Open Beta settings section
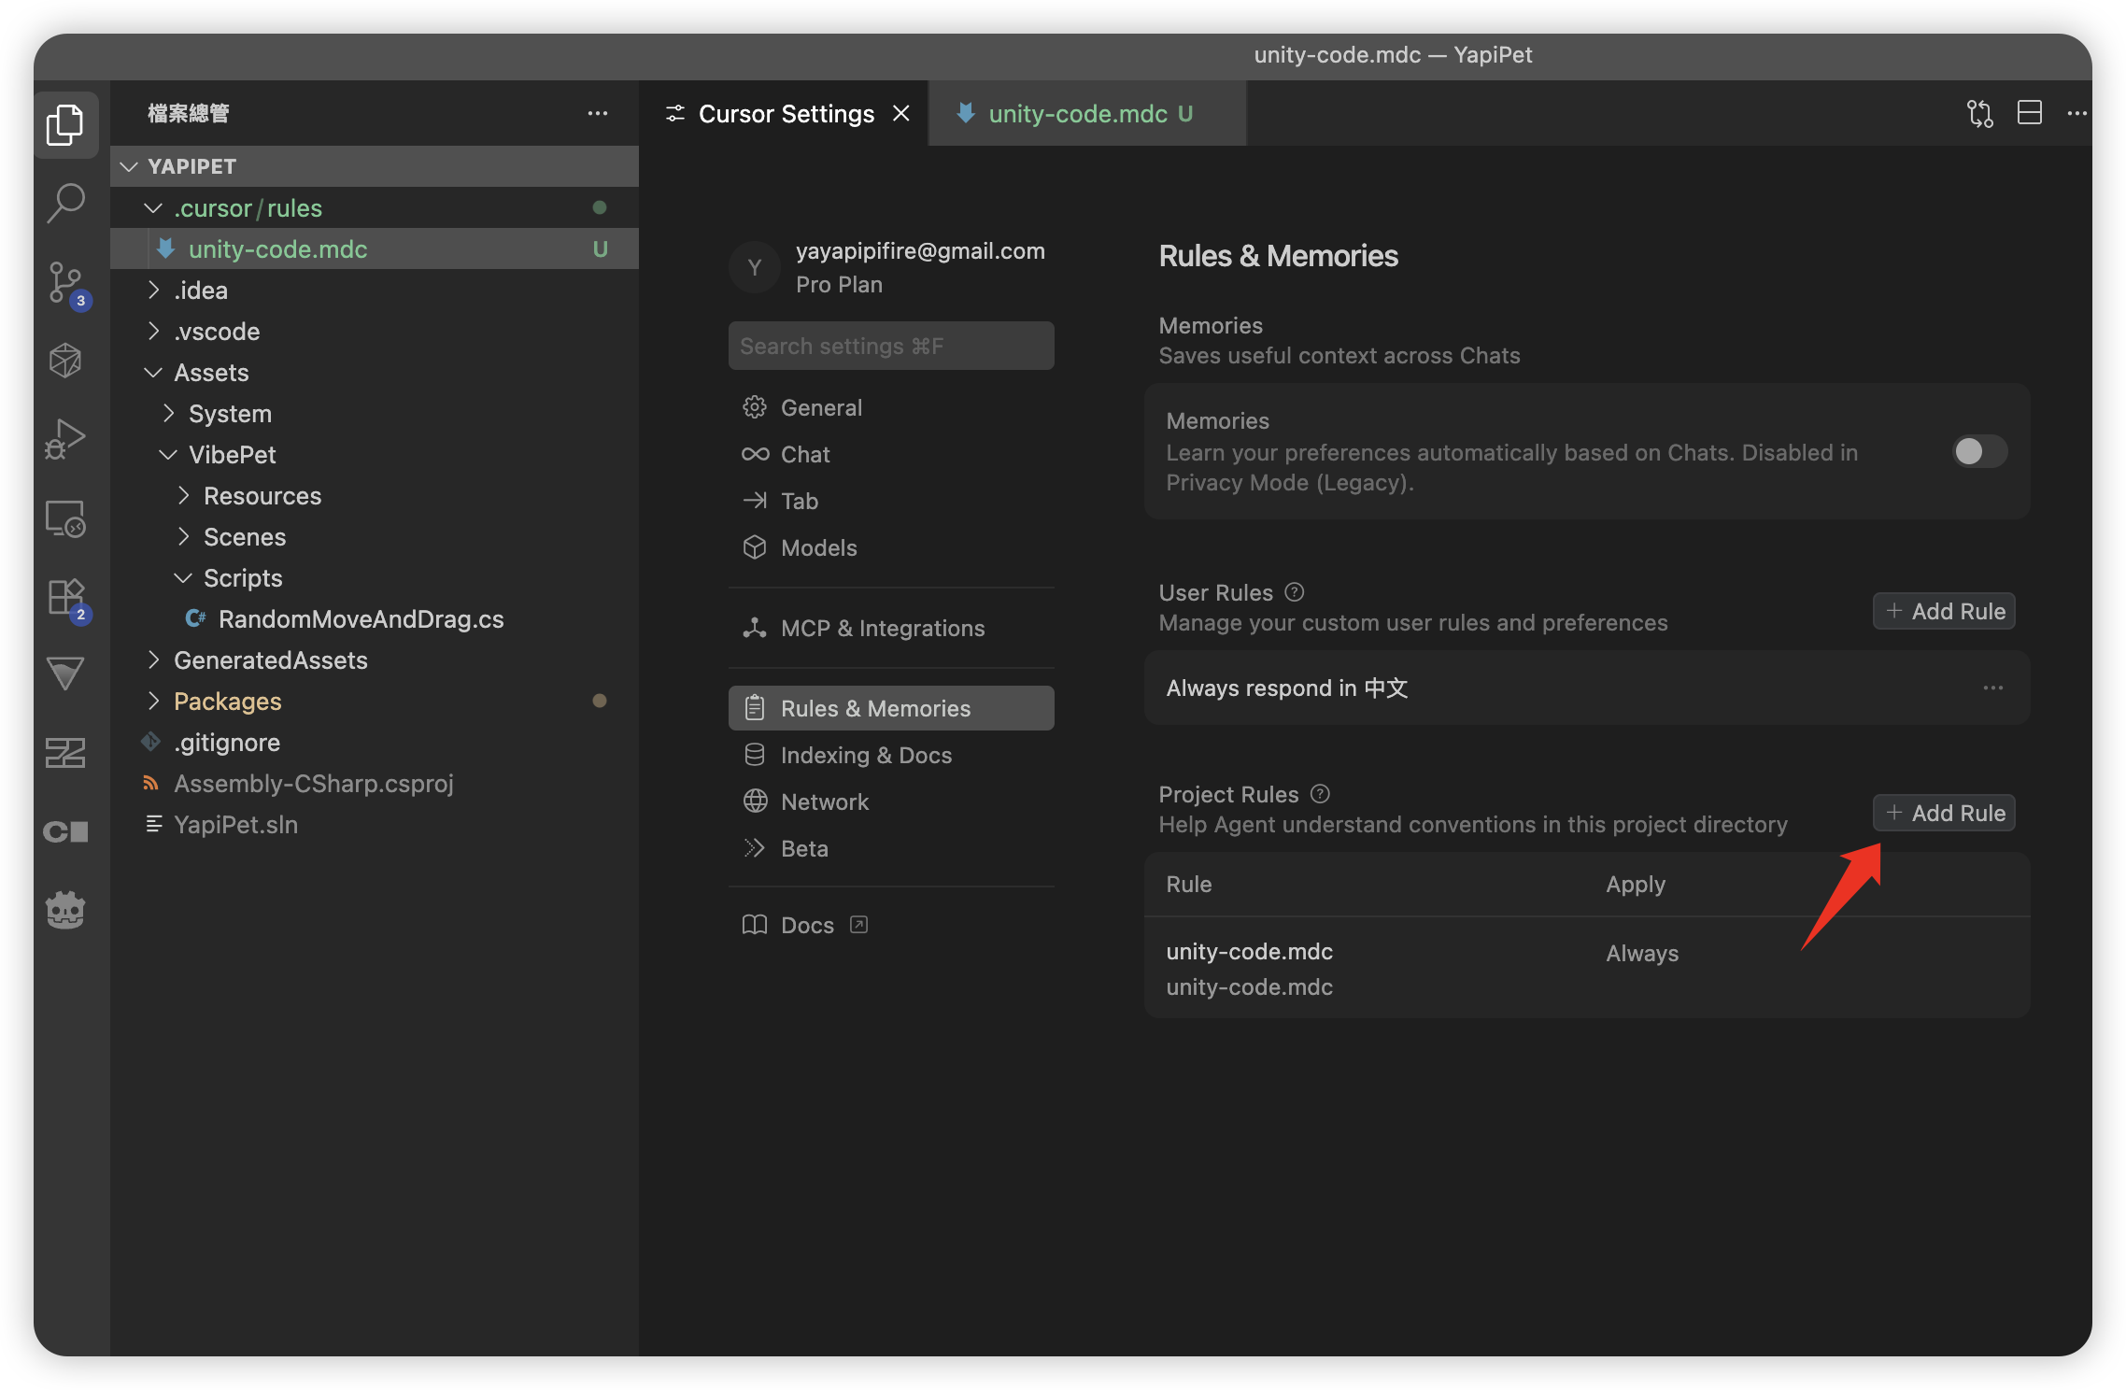 click(x=891, y=848)
